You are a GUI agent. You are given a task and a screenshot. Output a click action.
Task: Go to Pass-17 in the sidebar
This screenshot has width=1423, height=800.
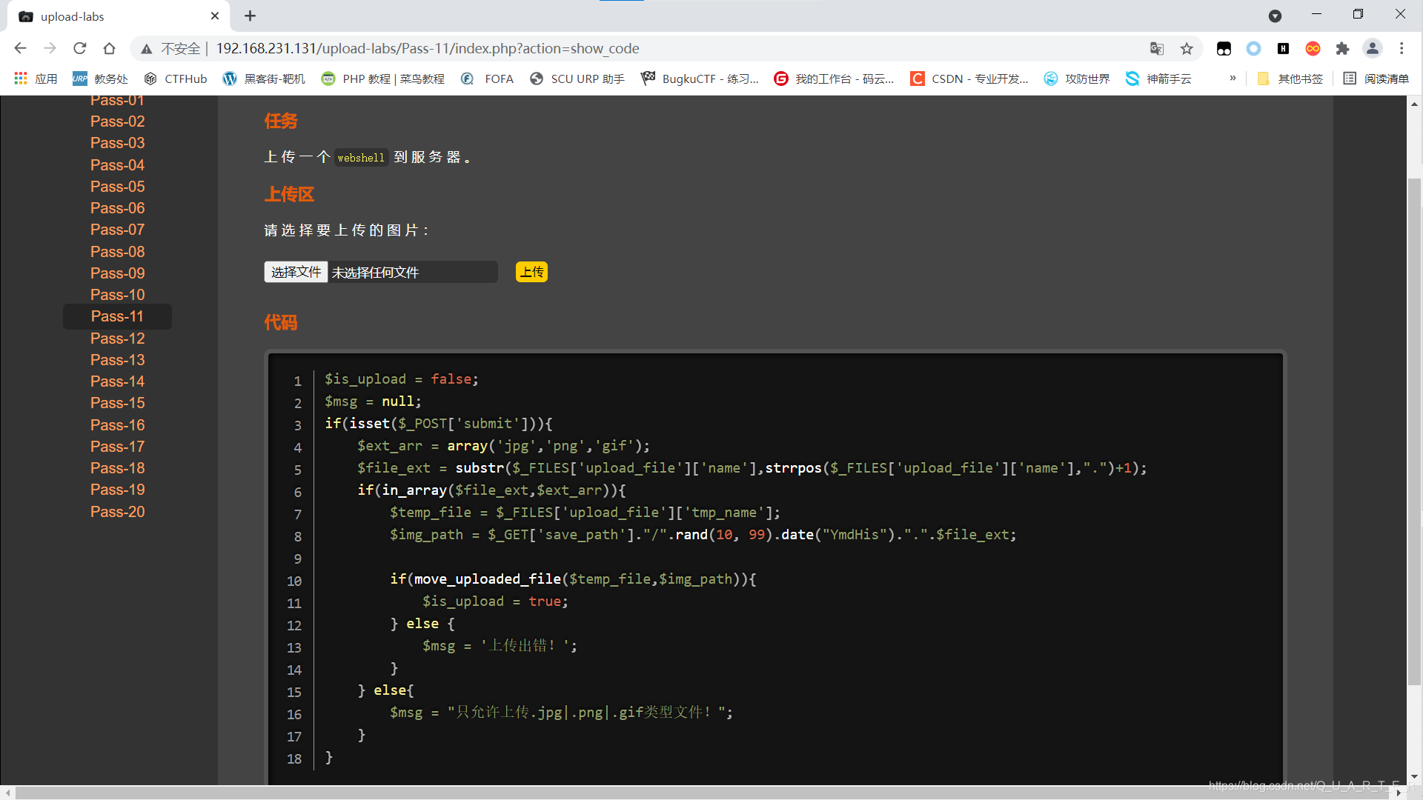point(117,447)
